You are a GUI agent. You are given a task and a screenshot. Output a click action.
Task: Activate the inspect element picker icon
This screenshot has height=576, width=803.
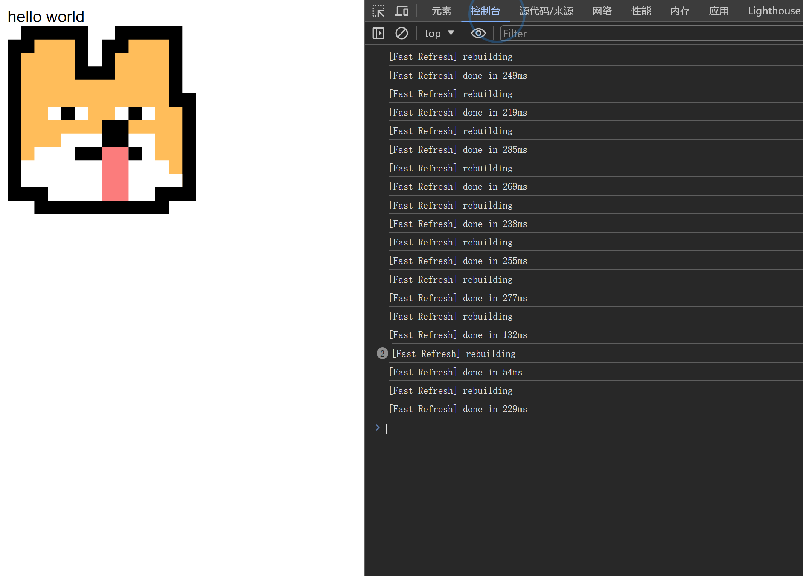[378, 11]
